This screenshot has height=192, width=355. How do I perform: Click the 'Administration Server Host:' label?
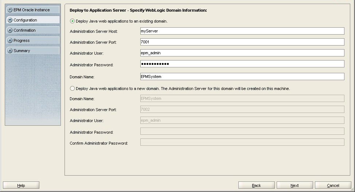pos(94,31)
